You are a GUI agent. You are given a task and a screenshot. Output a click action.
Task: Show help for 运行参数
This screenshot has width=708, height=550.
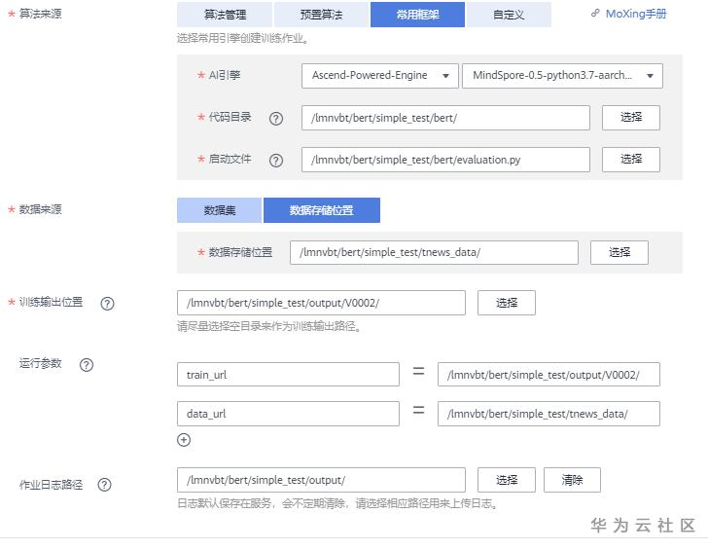[87, 365]
